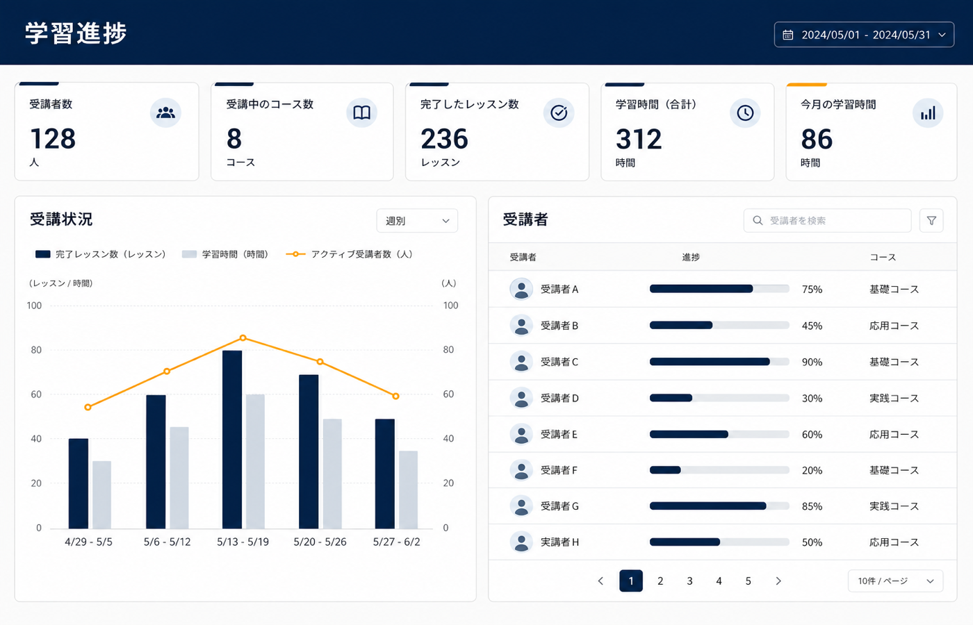Click the magnifier icon in the learner search box

(x=758, y=220)
